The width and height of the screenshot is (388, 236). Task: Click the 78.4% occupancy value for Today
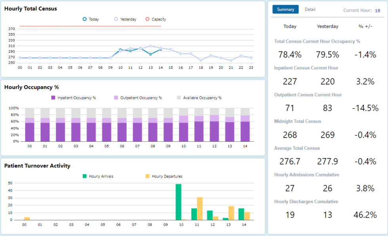coord(290,55)
